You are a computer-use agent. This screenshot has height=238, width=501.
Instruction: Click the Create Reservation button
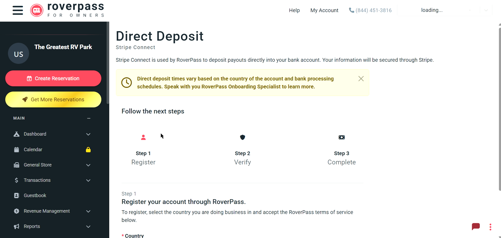53,78
